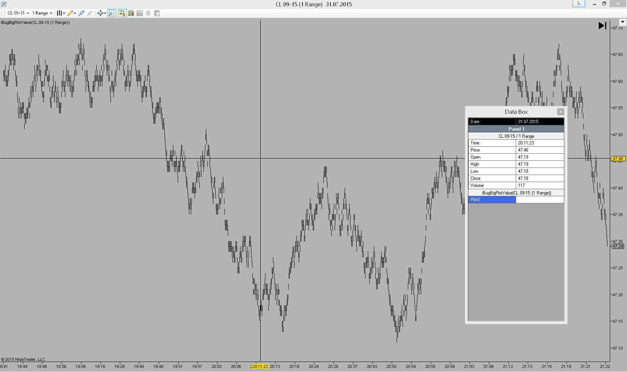Click the Volume value 117

(521, 185)
